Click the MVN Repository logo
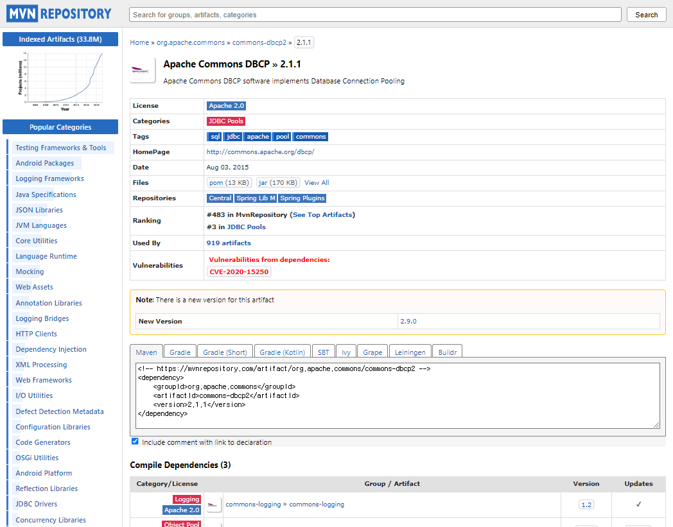This screenshot has width=673, height=527. [x=59, y=13]
